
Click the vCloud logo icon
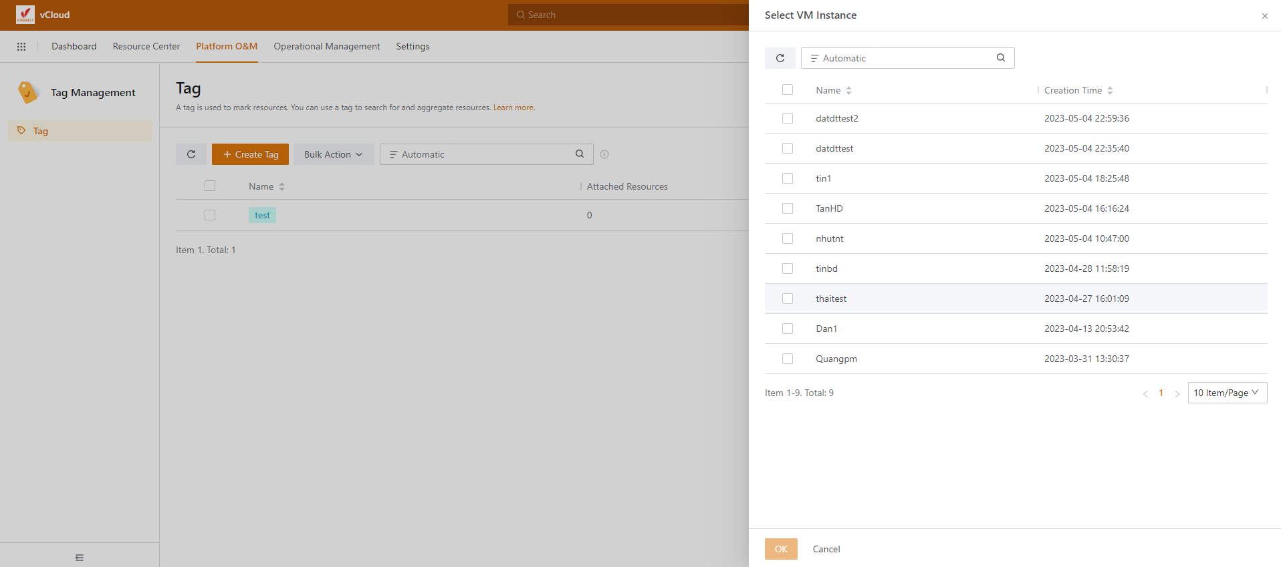(25, 15)
